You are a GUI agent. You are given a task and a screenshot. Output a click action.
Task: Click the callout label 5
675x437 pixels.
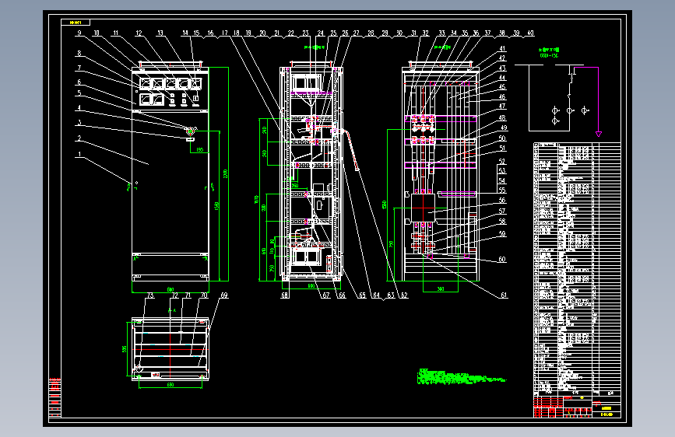[79, 93]
